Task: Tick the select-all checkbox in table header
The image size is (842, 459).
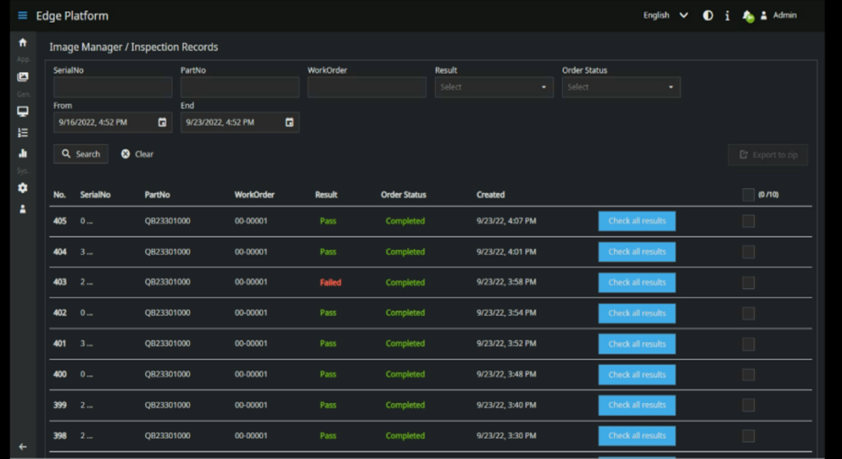Action: coord(748,195)
